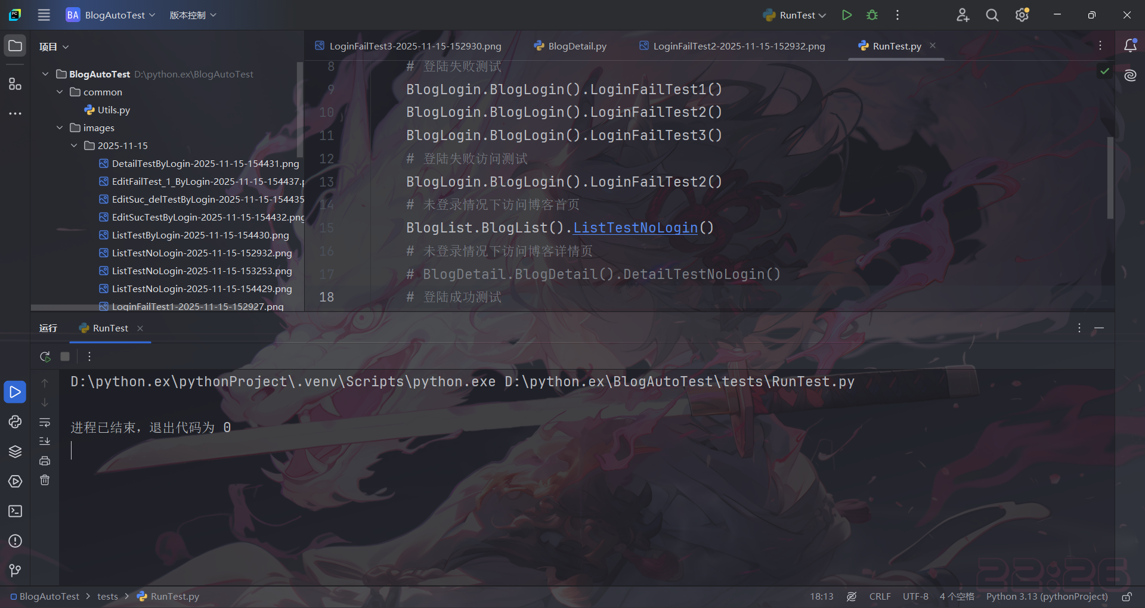This screenshot has height=608, width=1145.
Task: Start debugging with the bug icon
Action: pyautogui.click(x=872, y=15)
